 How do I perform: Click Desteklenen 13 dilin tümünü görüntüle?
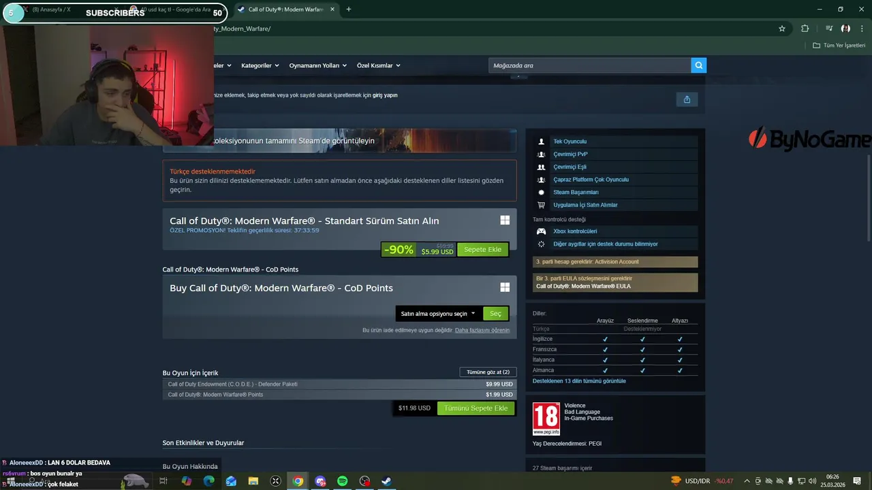click(579, 381)
